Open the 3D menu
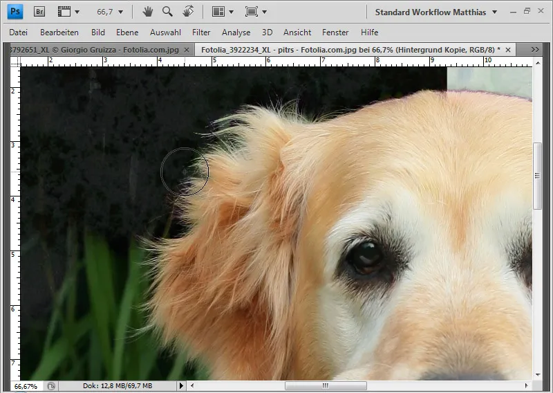 tap(267, 33)
